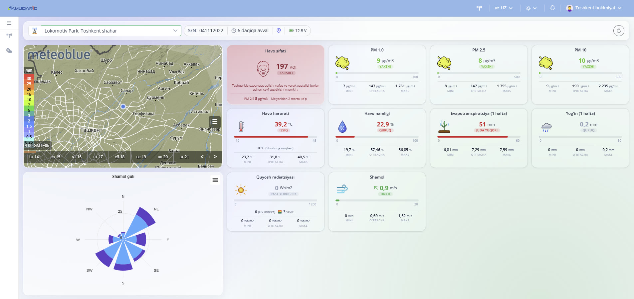Click the rain cloud icon in Yog'in card
Viewport: 634px width, 299px height.
point(546,127)
